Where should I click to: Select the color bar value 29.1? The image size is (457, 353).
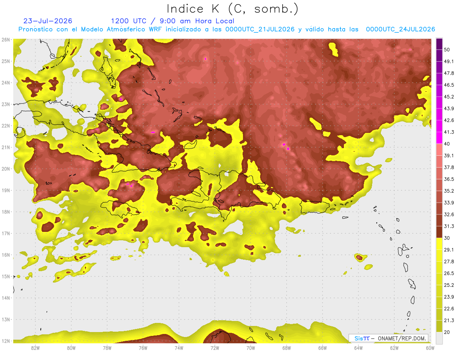click(449, 250)
